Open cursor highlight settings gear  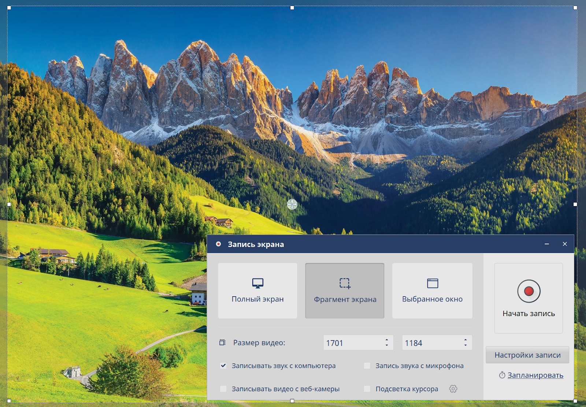pos(453,389)
